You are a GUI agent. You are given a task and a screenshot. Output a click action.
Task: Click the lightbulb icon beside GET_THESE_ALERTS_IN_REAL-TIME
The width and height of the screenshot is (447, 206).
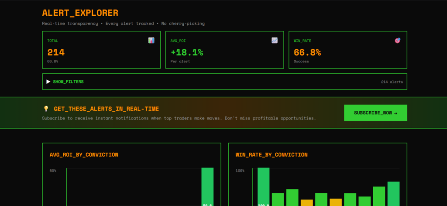tap(46, 109)
